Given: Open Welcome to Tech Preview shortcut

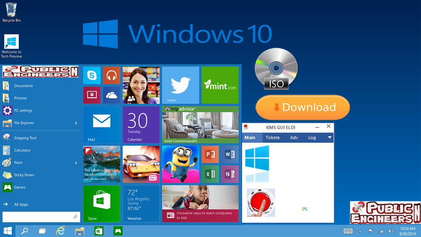Looking at the screenshot, I should point(11,46).
